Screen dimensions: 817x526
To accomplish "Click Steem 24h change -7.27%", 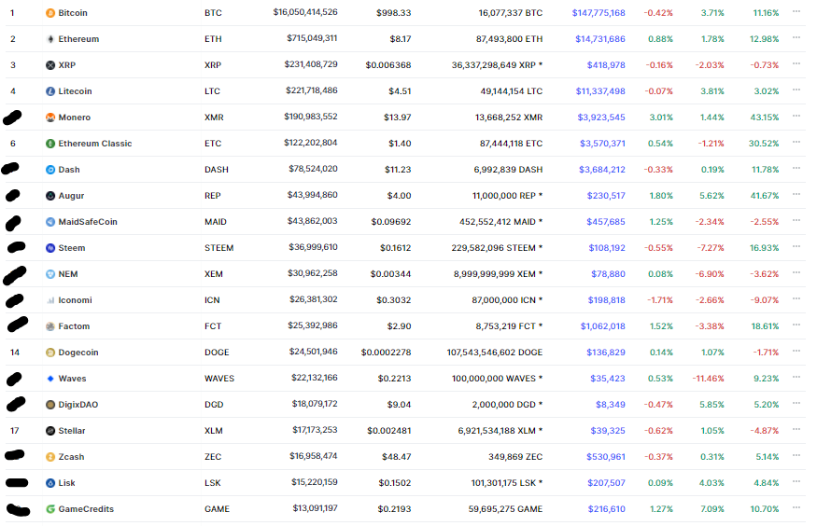I will point(711,248).
